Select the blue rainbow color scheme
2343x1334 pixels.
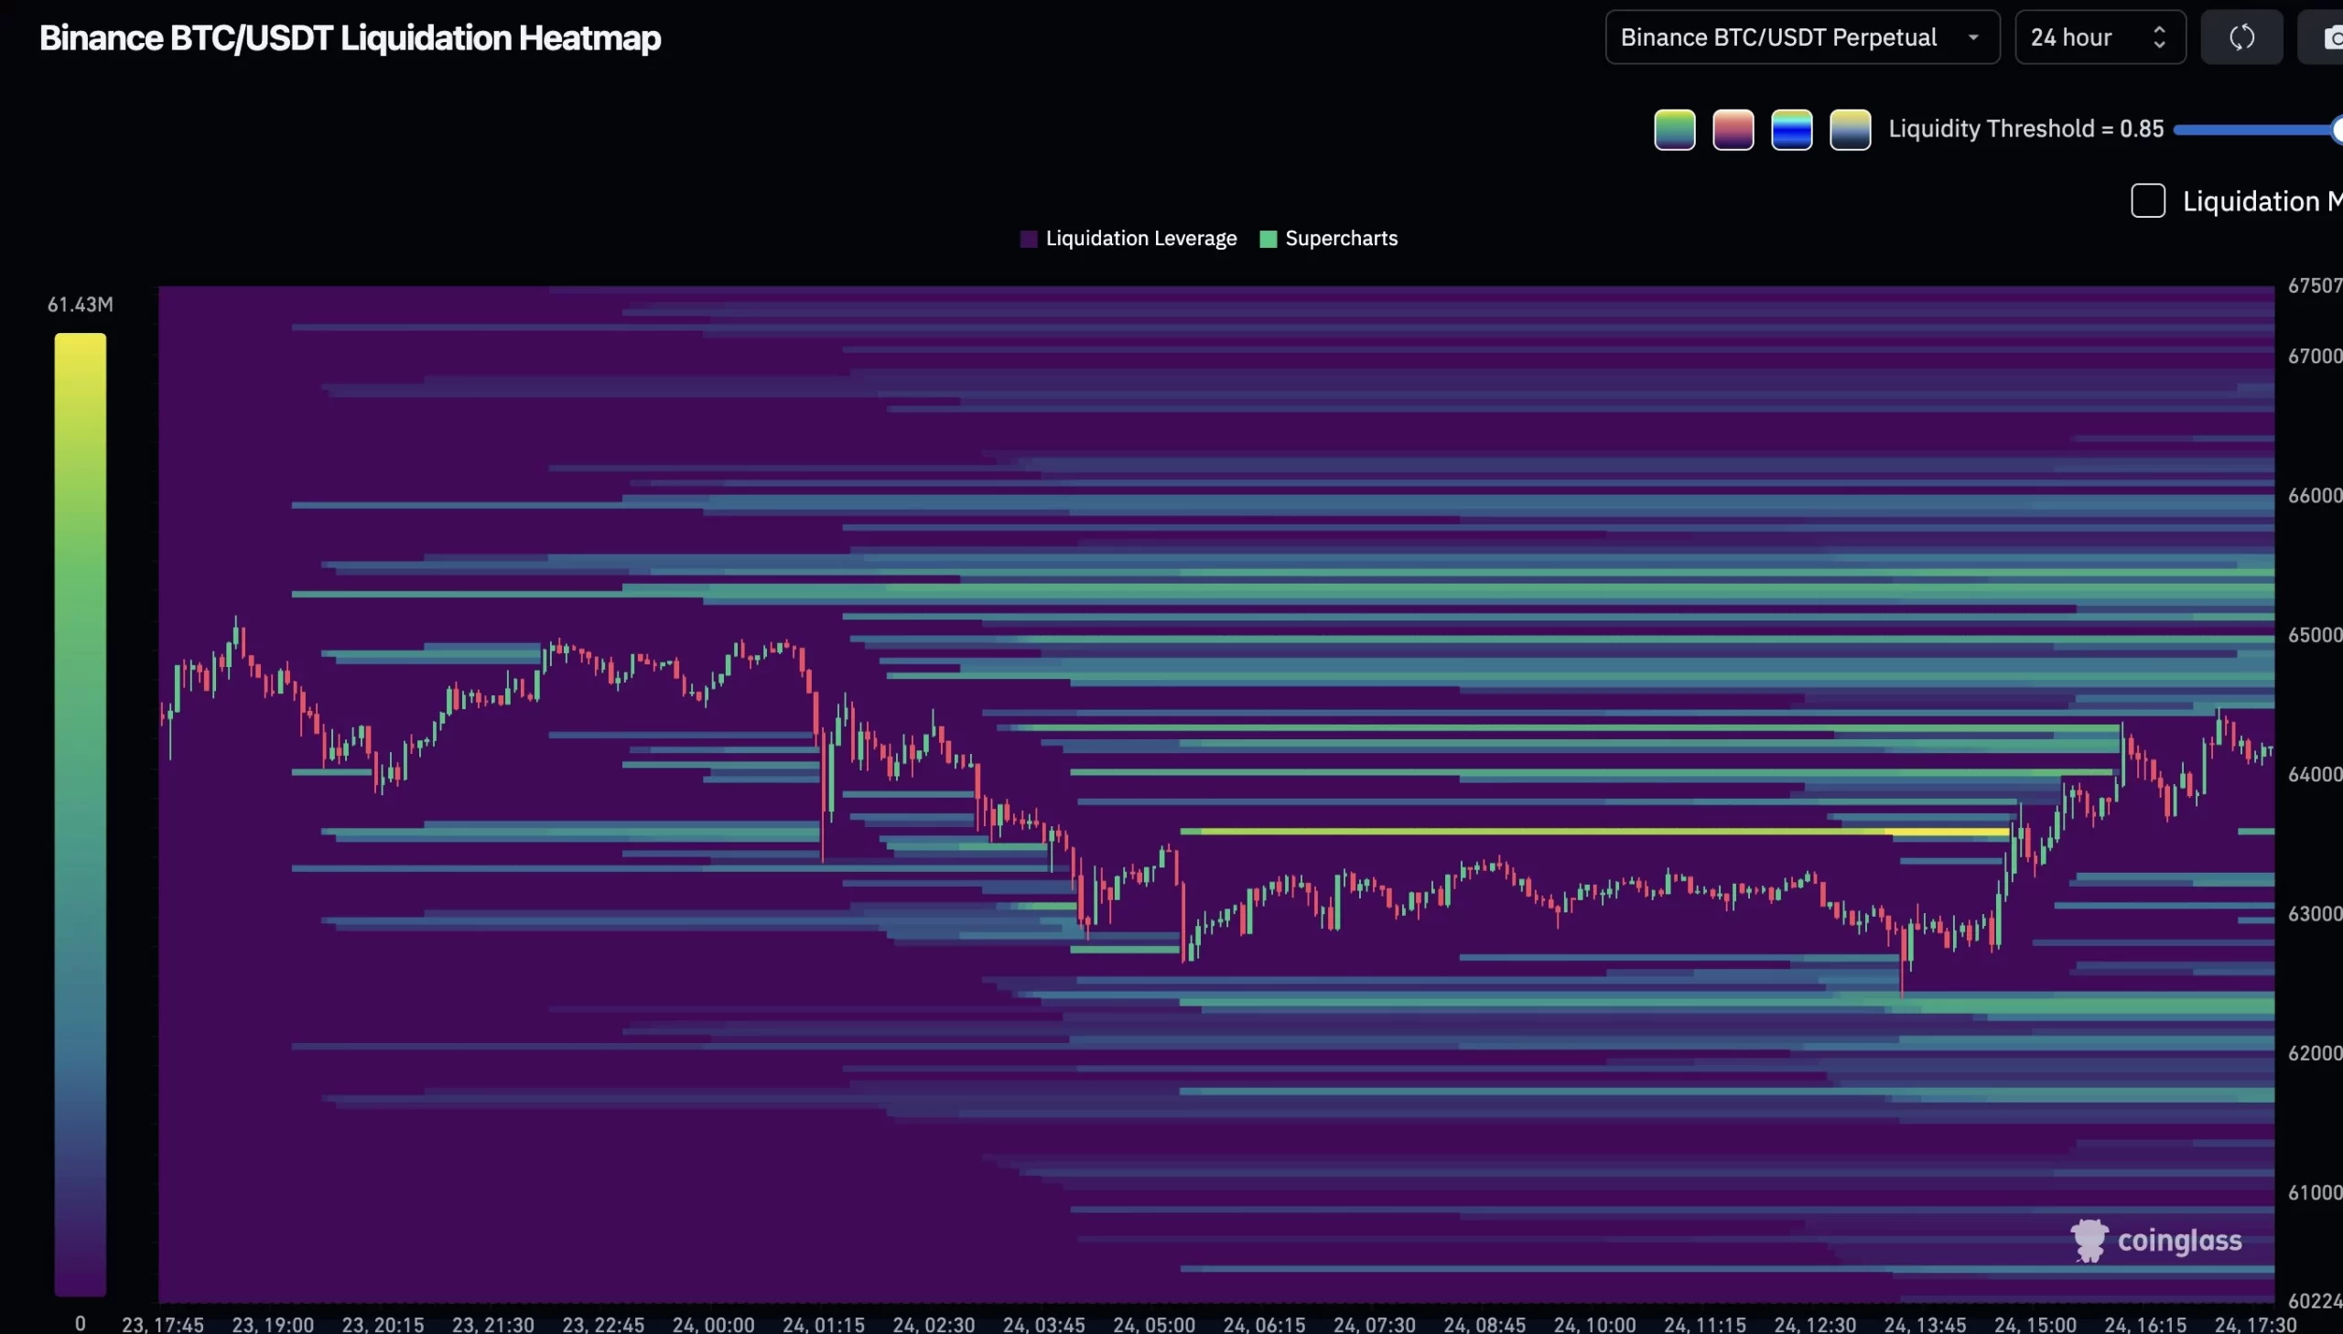[1791, 129]
